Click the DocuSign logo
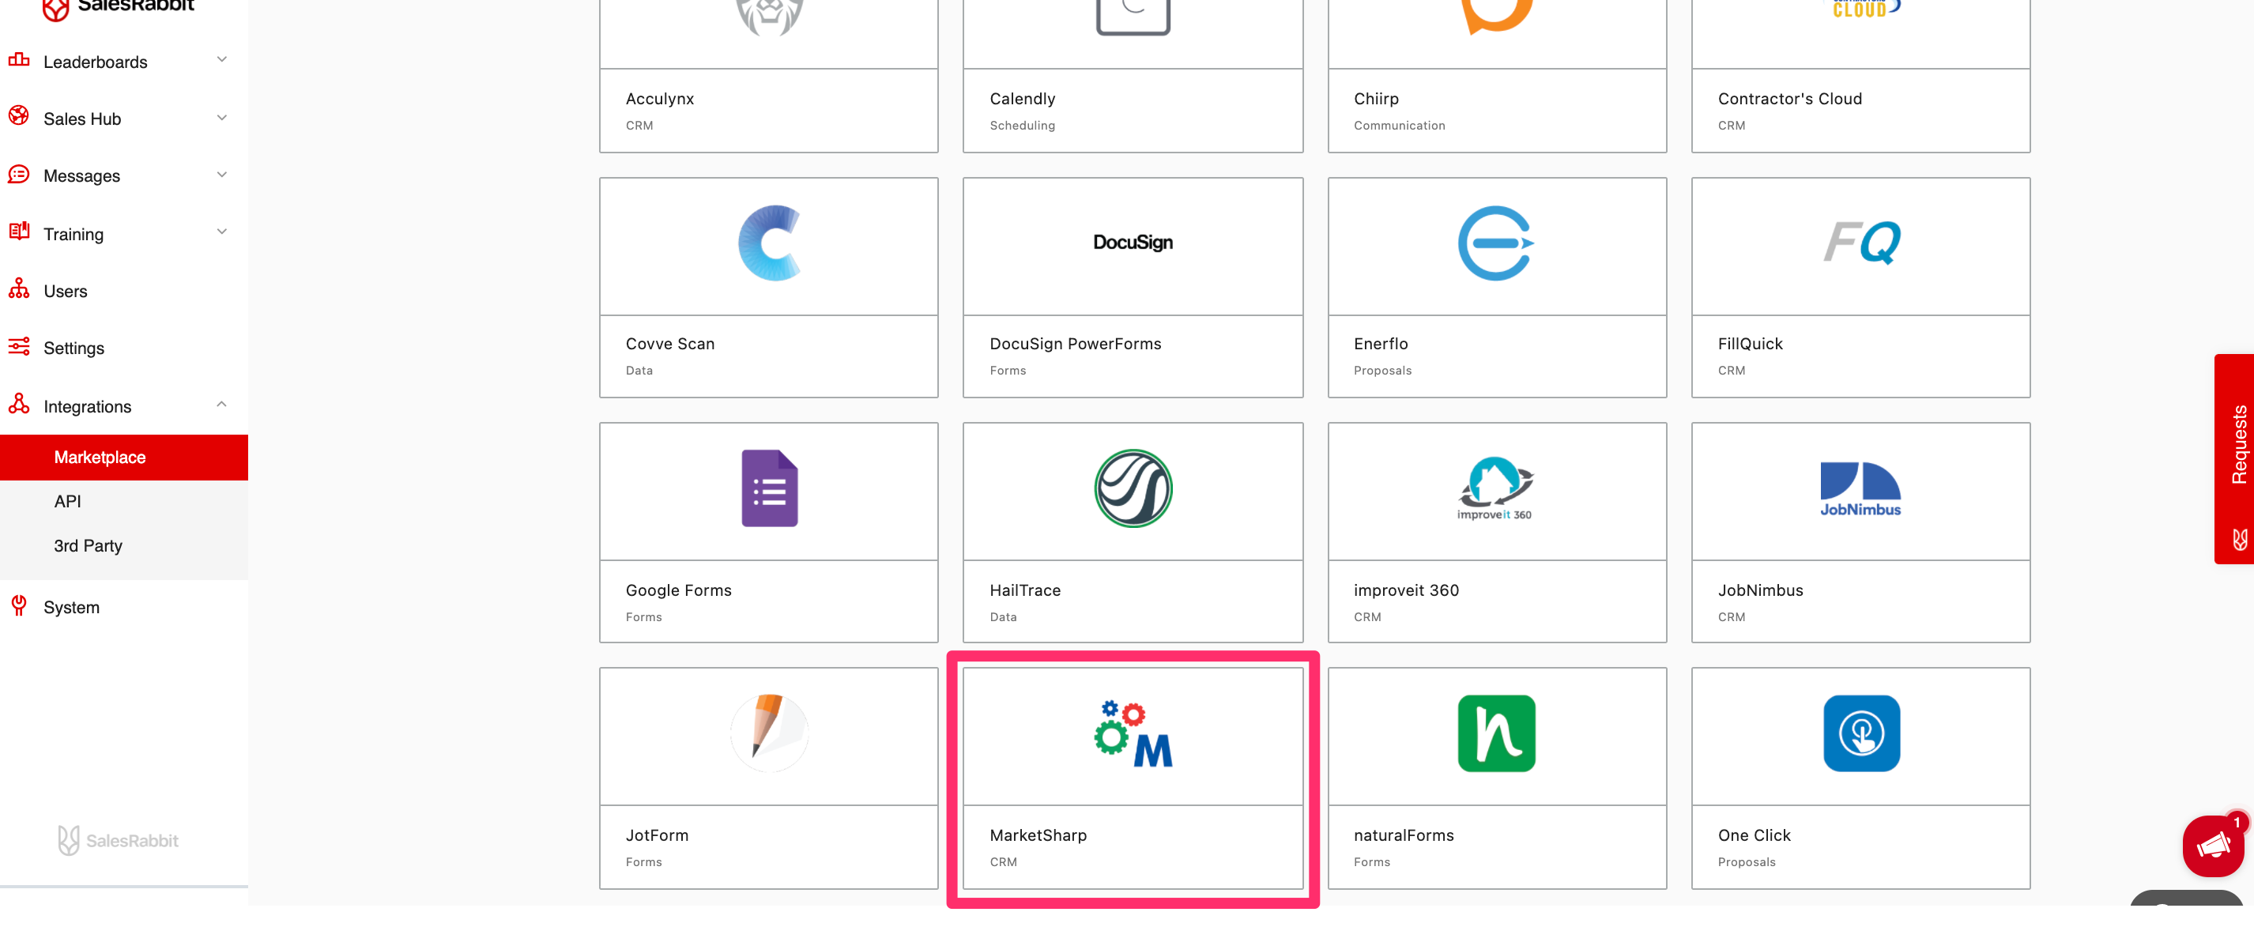Viewport: 2254px width, 942px height. [x=1133, y=243]
